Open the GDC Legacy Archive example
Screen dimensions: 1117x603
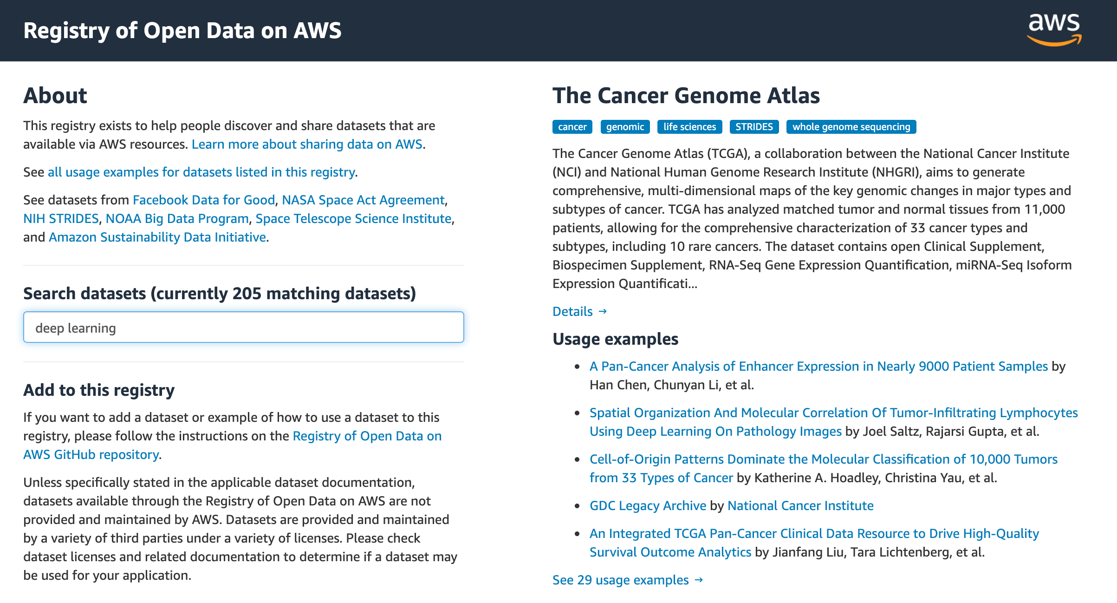(x=648, y=506)
